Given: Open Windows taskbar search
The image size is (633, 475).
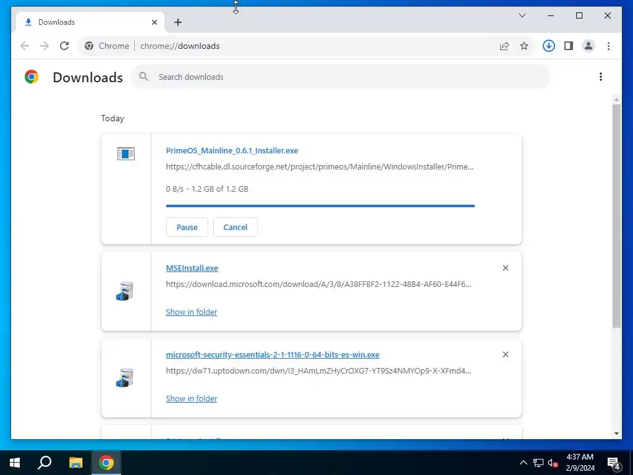Looking at the screenshot, I should (x=45, y=463).
